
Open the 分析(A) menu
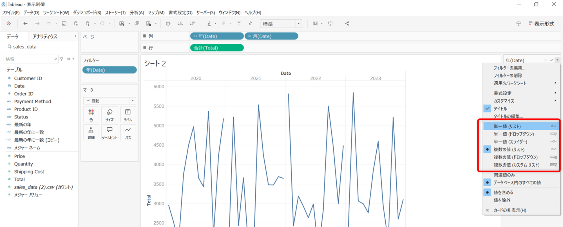coord(137,13)
